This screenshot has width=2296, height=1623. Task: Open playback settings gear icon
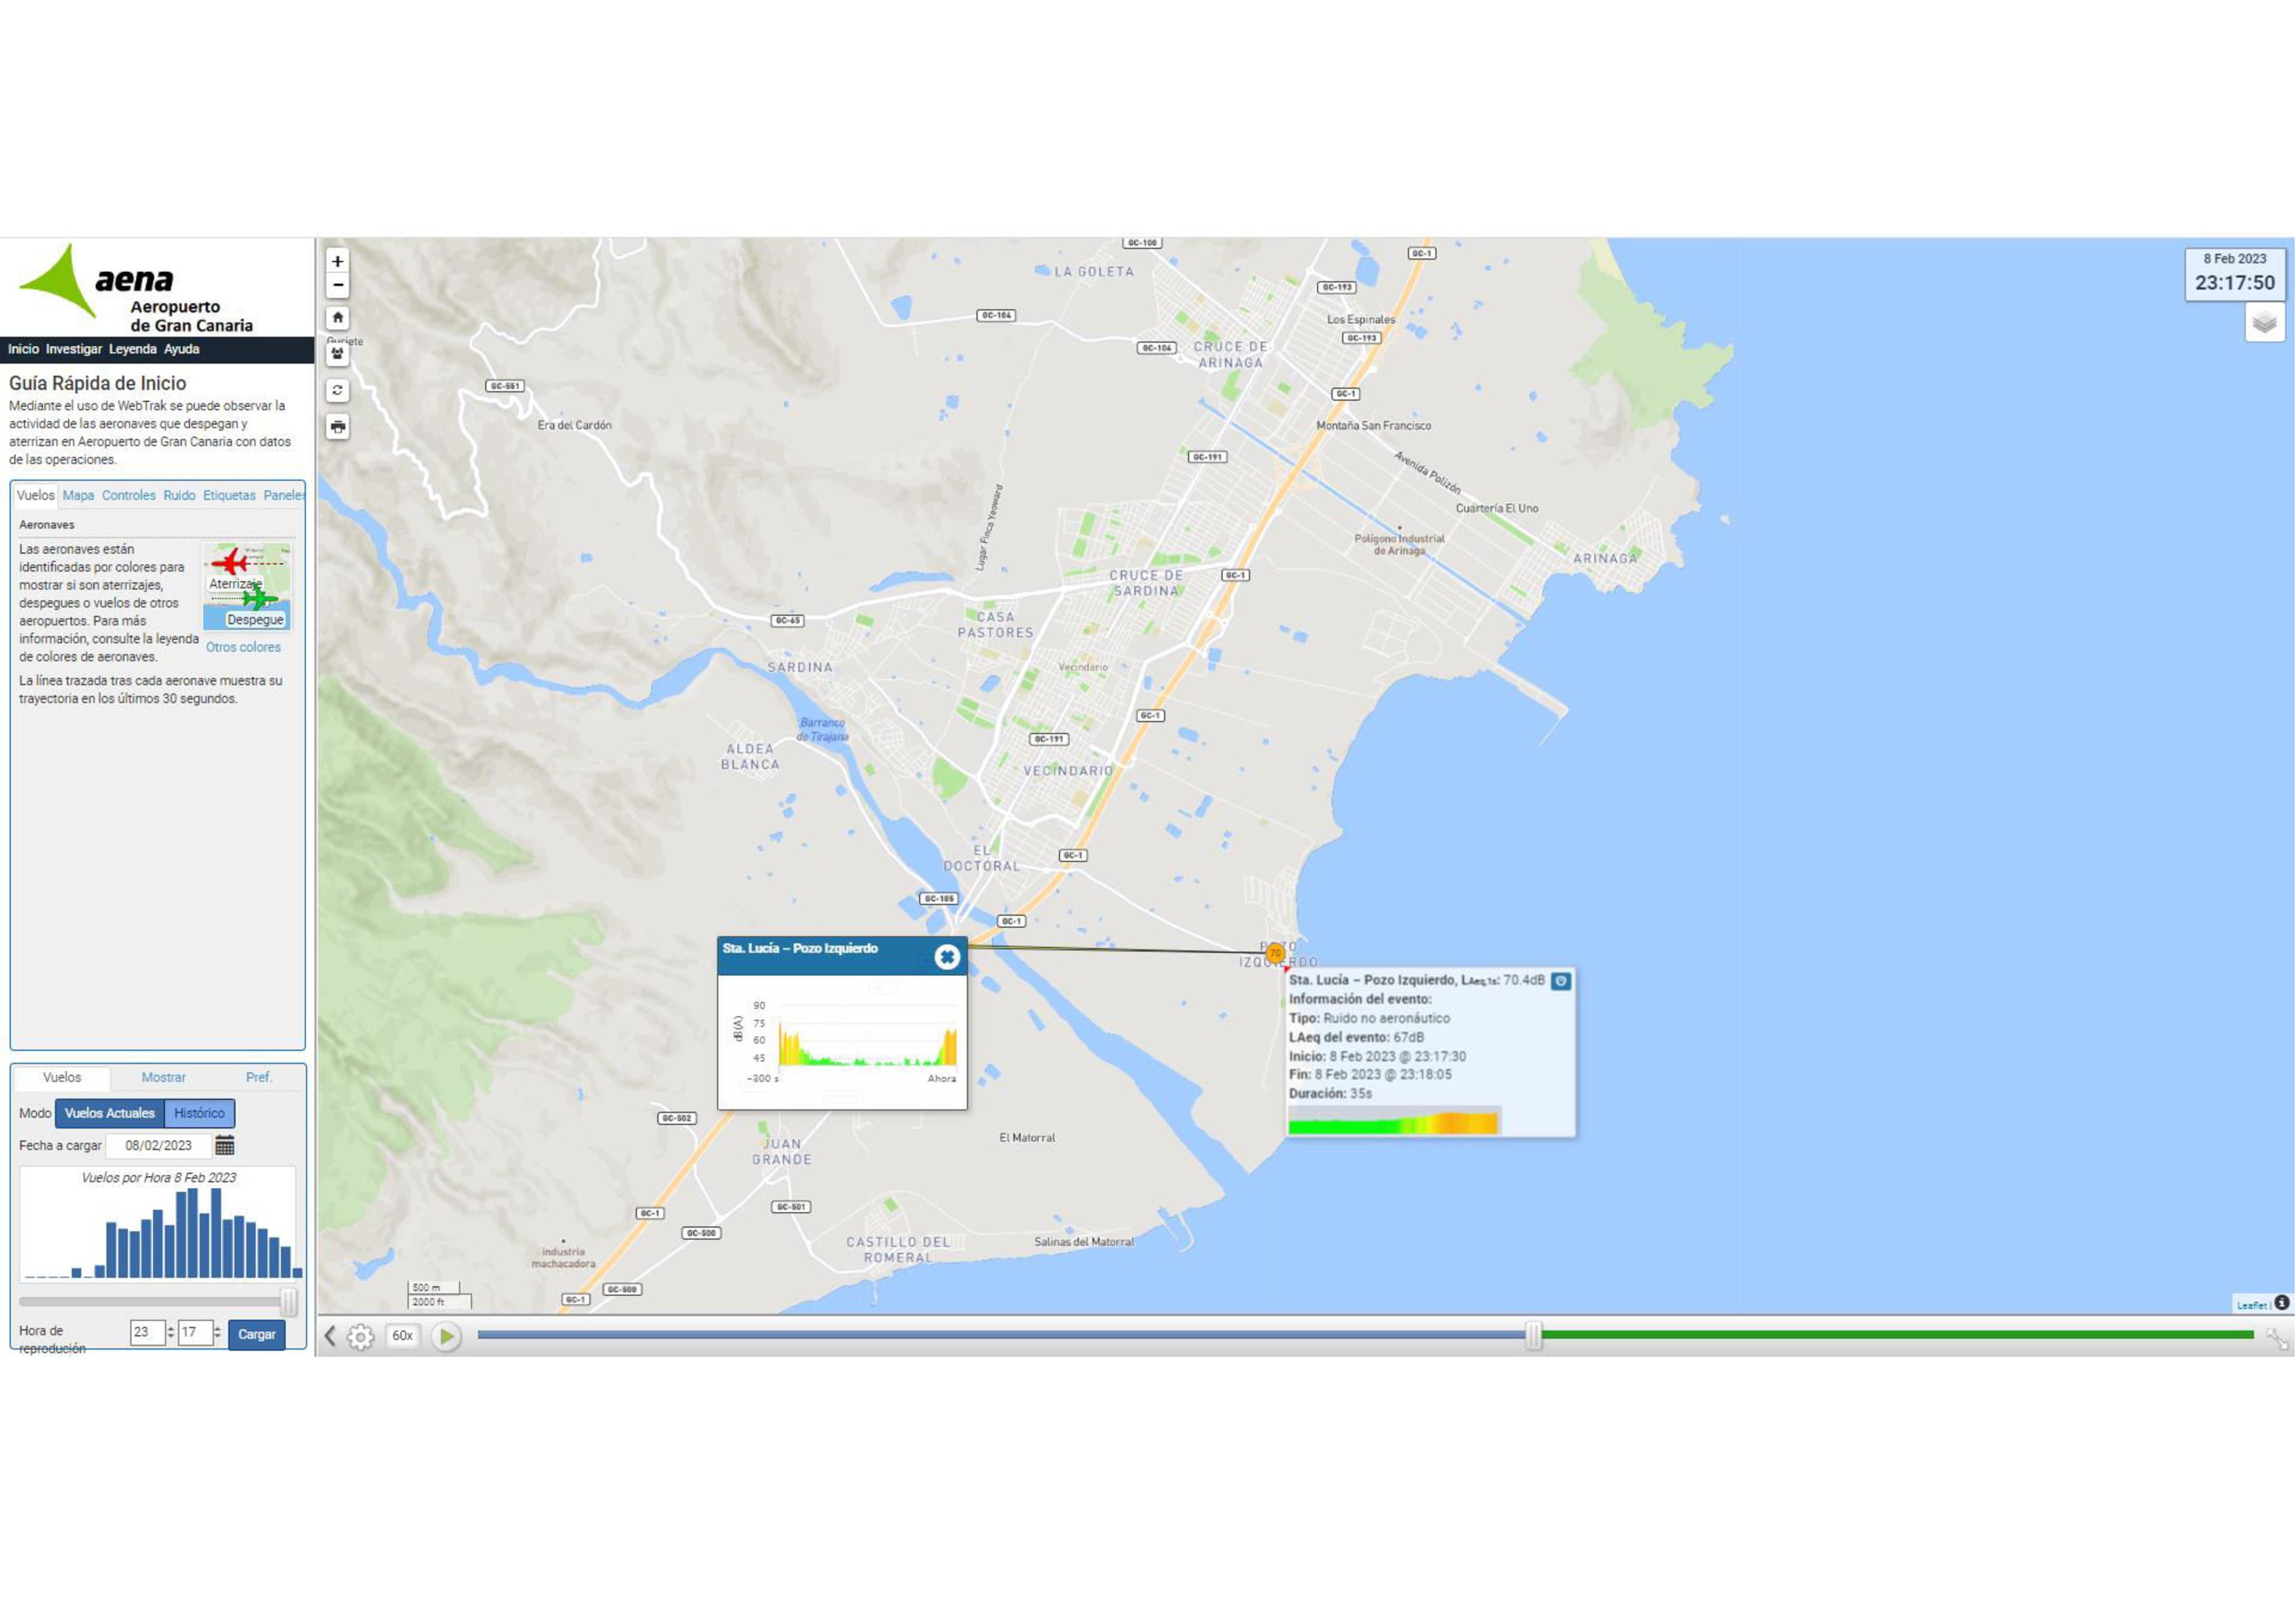click(360, 1336)
